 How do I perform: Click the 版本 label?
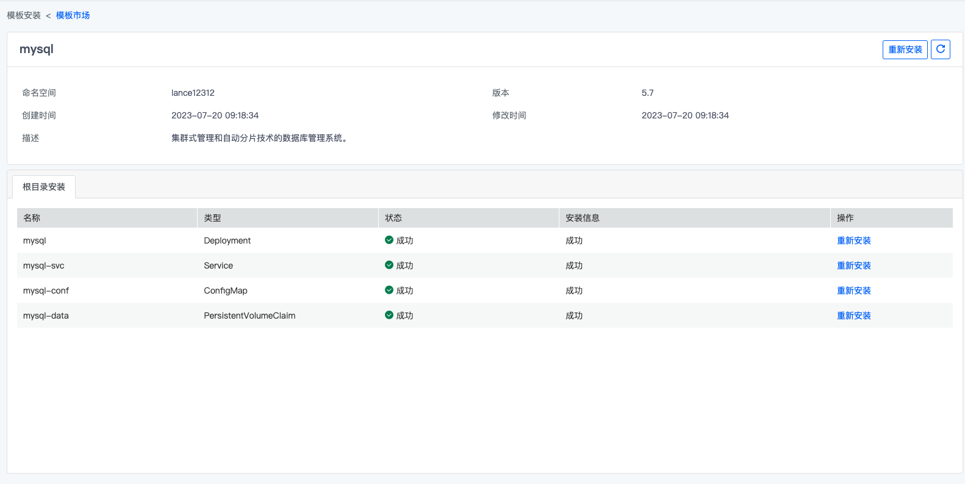[501, 93]
